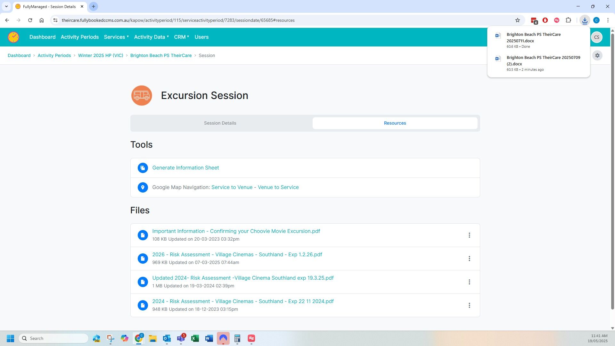Go to Brighton Beach PS TheirCare breadcrumb
Viewport: 615px width, 346px height.
pos(161,55)
